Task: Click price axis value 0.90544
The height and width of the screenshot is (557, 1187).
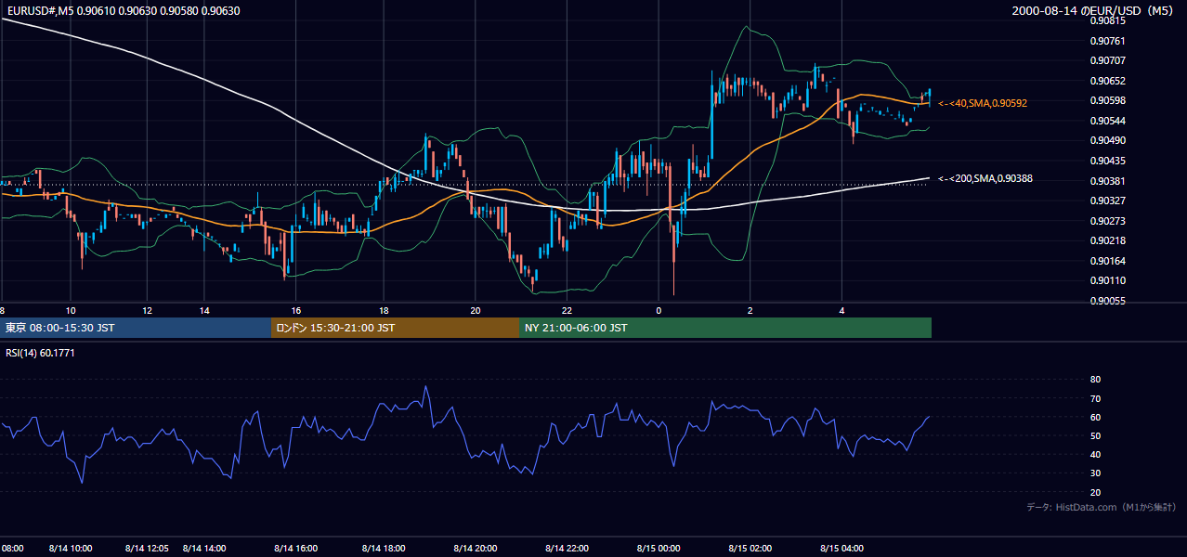Action: click(1107, 121)
